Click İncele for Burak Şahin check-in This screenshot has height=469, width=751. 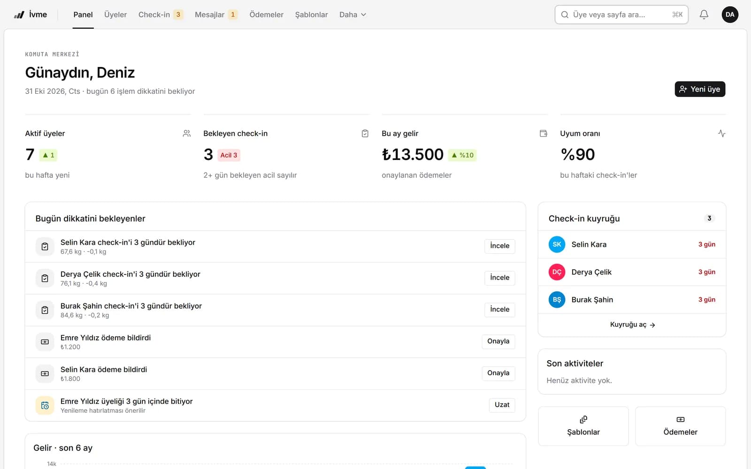click(499, 310)
